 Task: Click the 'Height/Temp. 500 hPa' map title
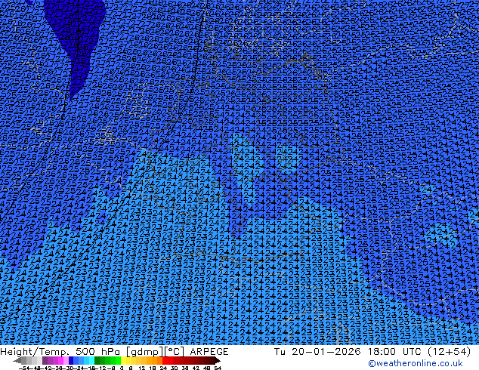pos(61,352)
